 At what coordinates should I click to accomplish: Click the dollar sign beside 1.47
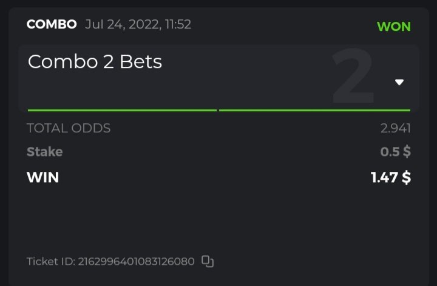click(x=406, y=177)
